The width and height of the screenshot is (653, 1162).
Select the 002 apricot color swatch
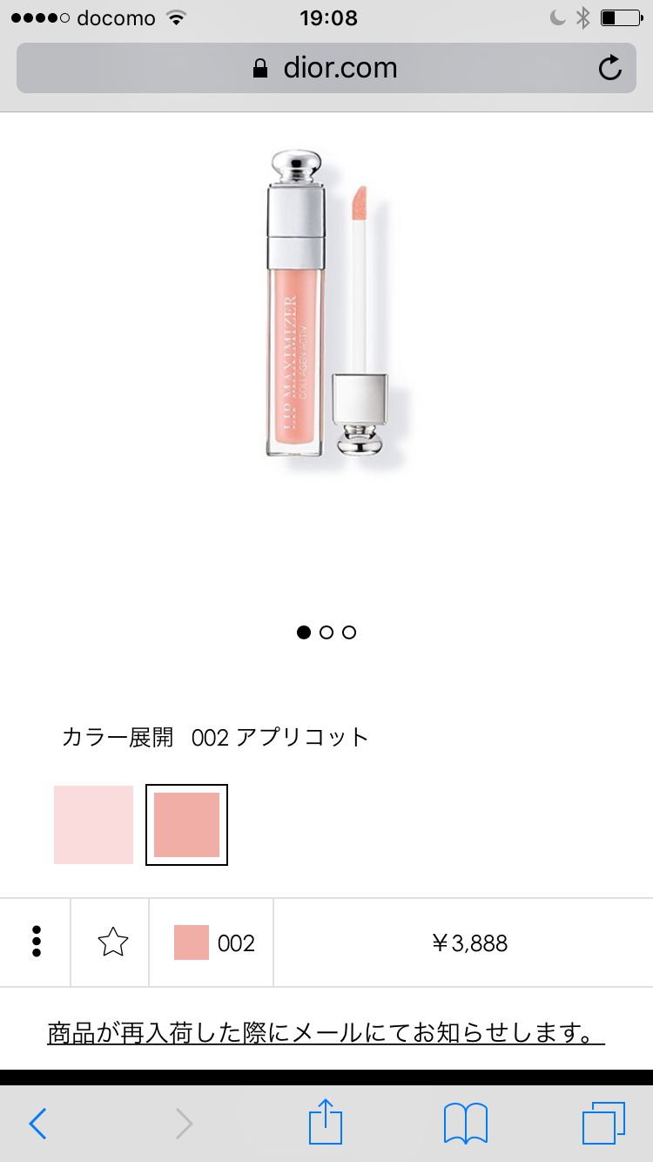tap(186, 825)
